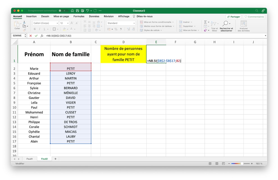The image size is (278, 180).
Task: Click the fill color bucket icon
Action: point(64,29)
